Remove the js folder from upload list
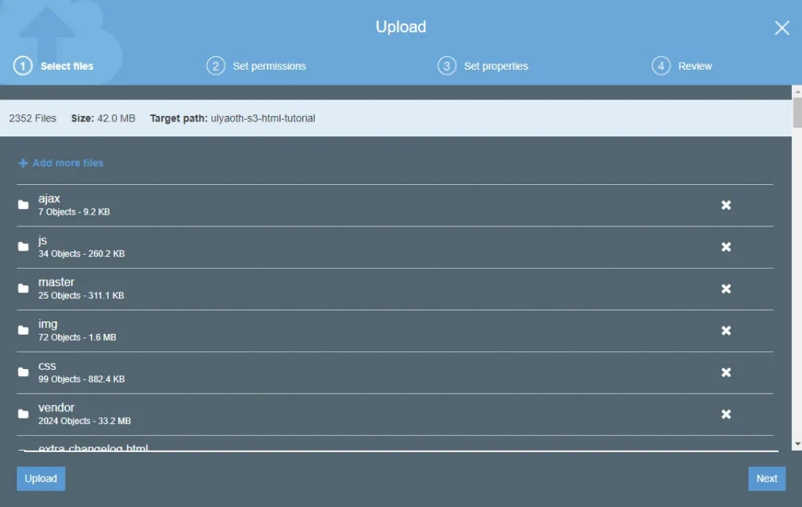 (x=726, y=247)
